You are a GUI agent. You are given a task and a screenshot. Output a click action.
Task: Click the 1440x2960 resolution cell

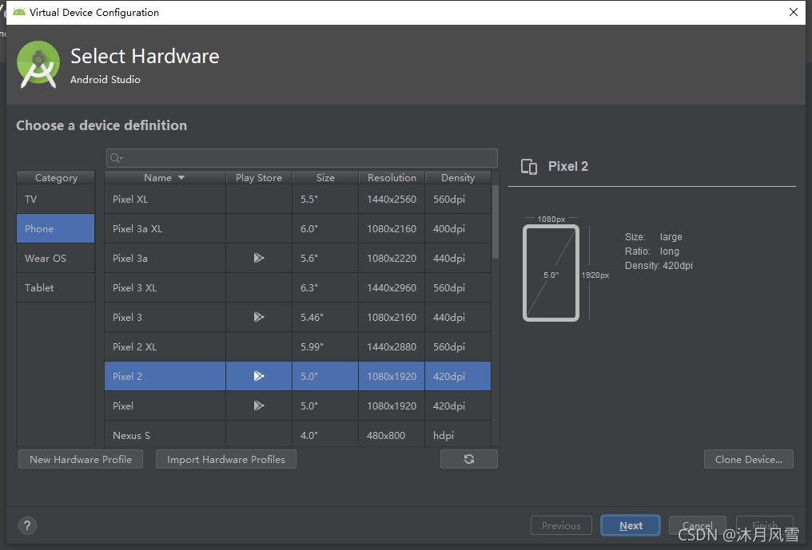coord(392,287)
